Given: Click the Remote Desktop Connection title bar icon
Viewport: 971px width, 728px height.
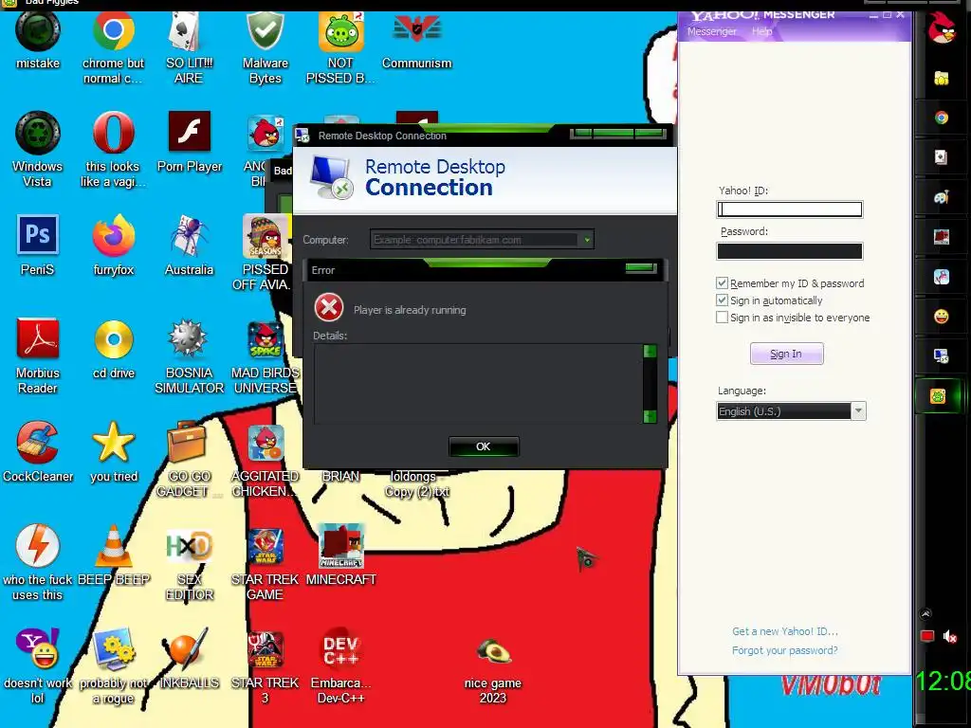Looking at the screenshot, I should coord(302,135).
